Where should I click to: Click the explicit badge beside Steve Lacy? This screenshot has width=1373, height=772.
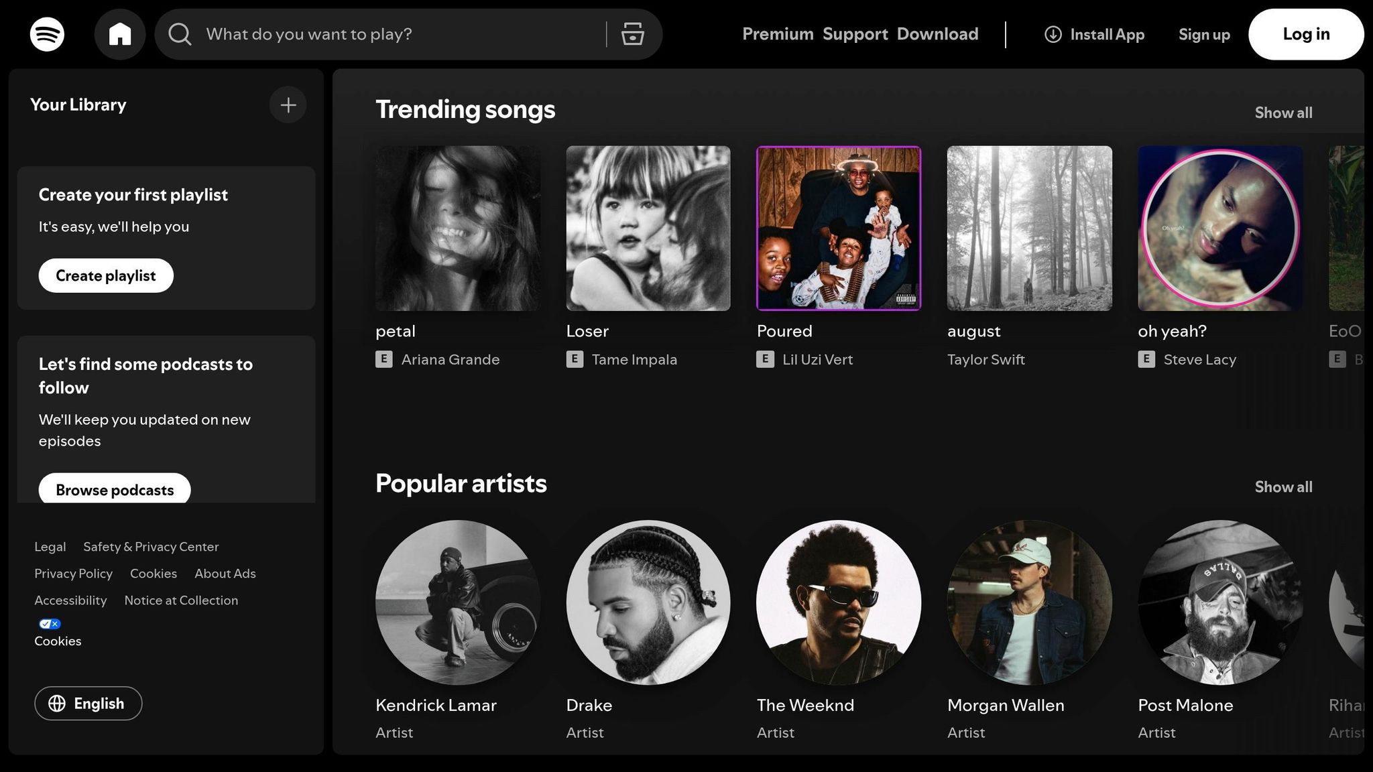1146,360
